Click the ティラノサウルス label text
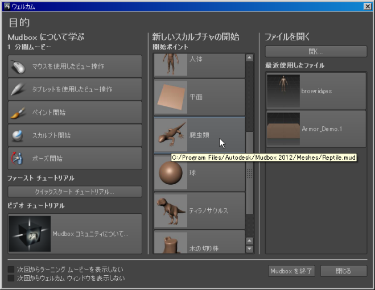 tap(208, 210)
